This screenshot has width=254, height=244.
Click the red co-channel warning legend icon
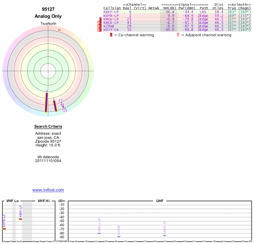[111, 35]
